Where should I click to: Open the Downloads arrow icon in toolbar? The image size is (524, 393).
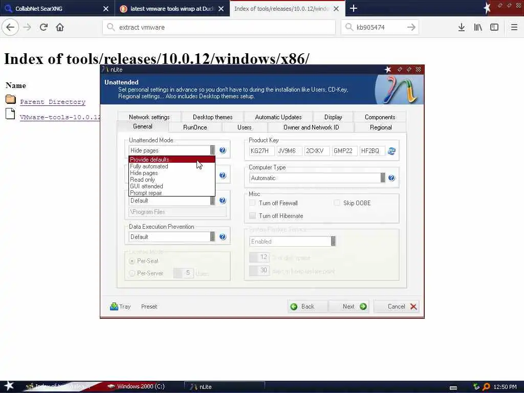point(462,27)
